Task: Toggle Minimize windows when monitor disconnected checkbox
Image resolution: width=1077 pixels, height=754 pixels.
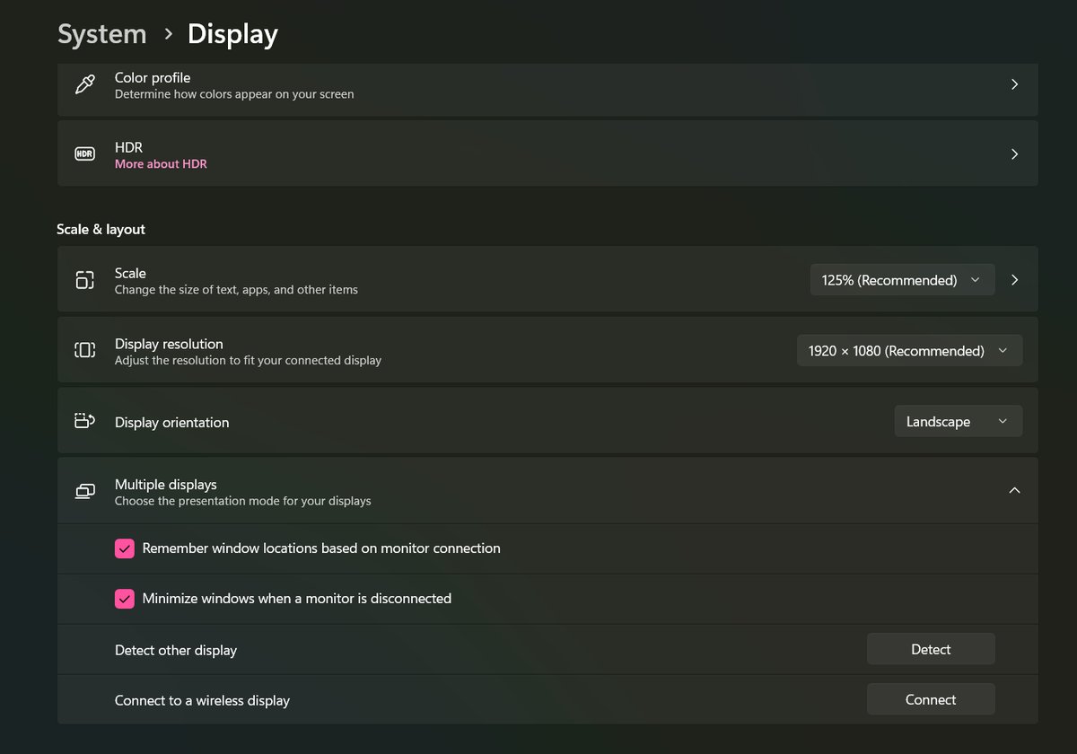Action: pos(125,599)
